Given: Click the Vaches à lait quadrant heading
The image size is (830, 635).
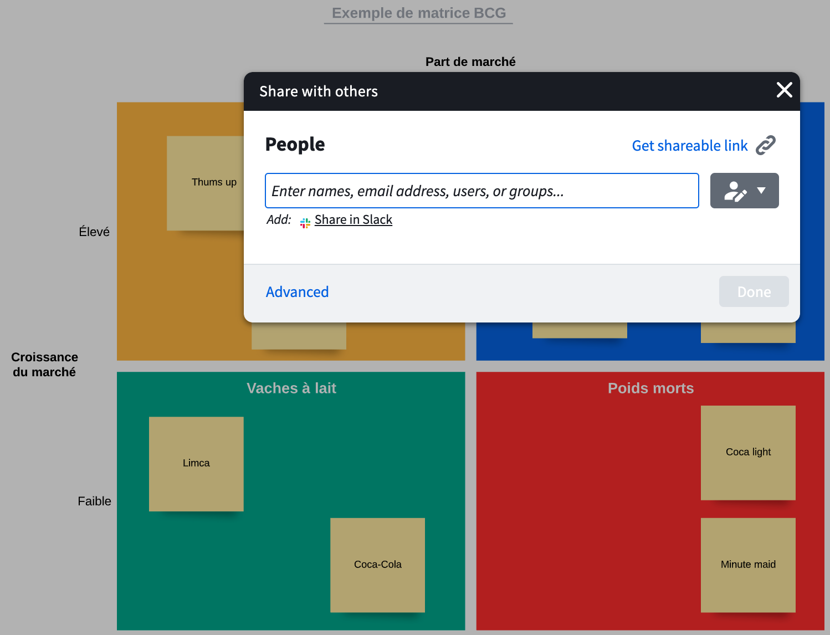Looking at the screenshot, I should (x=291, y=388).
